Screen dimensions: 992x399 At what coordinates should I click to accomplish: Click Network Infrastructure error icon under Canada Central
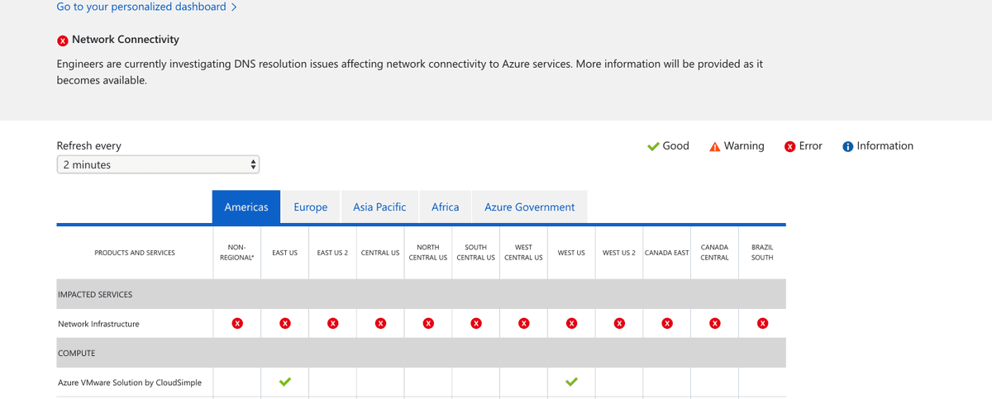[x=715, y=323]
